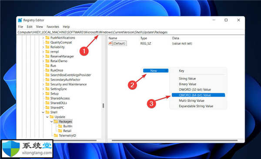Click the SharedDLLs folder icon
The image size is (261, 159).
tap(47, 103)
